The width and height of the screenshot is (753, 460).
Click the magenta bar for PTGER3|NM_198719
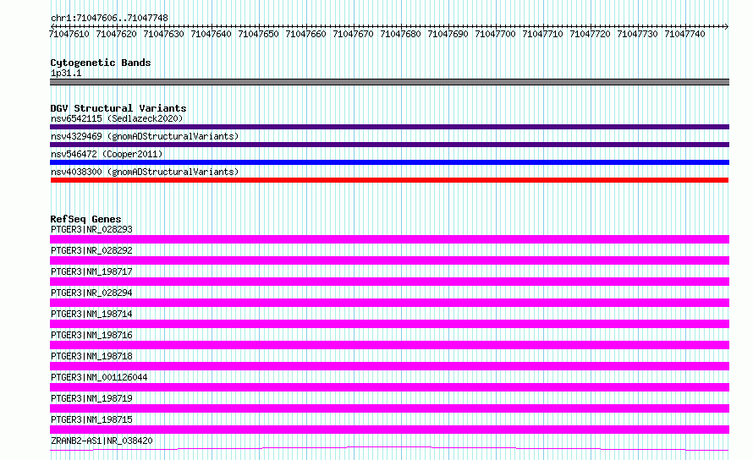389,408
